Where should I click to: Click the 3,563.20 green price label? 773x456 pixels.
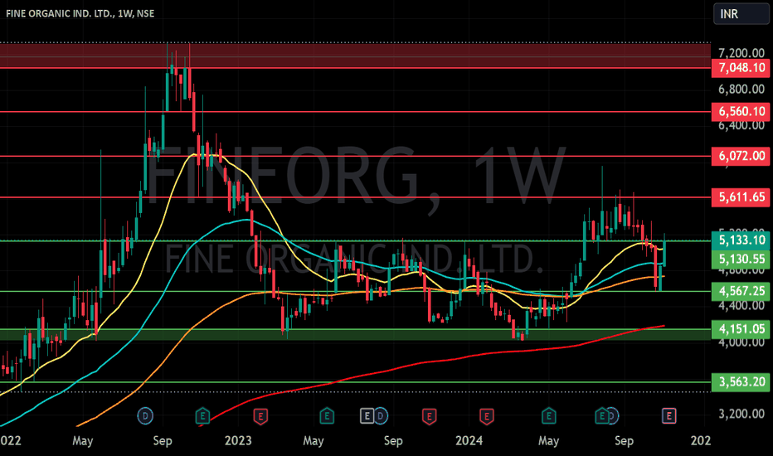coord(741,382)
